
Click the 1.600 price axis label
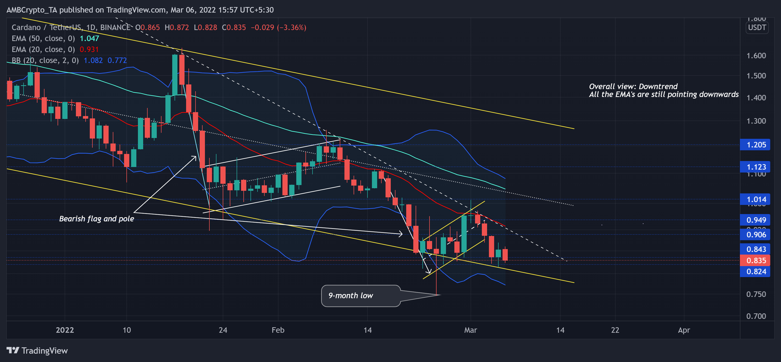click(756, 56)
